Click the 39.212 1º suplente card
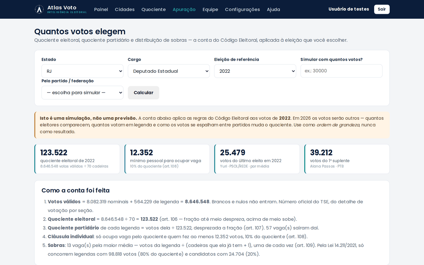This screenshot has width=424, height=265. coord(347,159)
